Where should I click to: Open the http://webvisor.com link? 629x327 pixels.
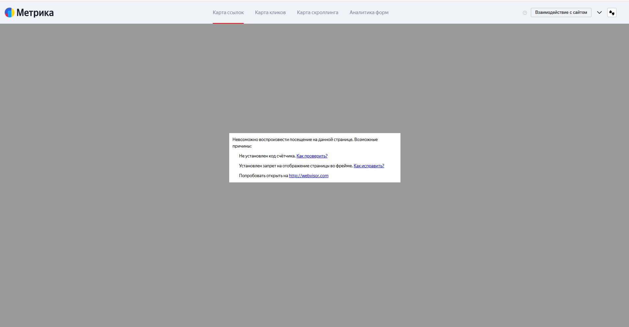(308, 176)
